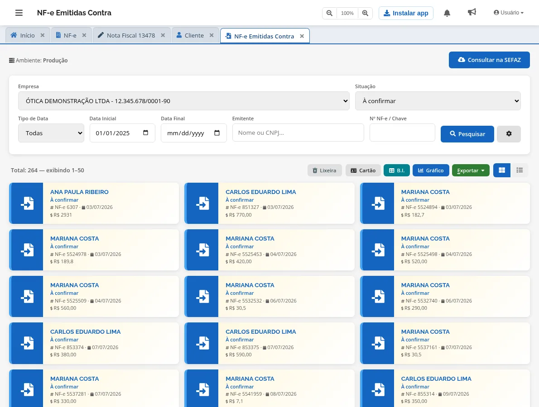Open the B.I. view

397,170
